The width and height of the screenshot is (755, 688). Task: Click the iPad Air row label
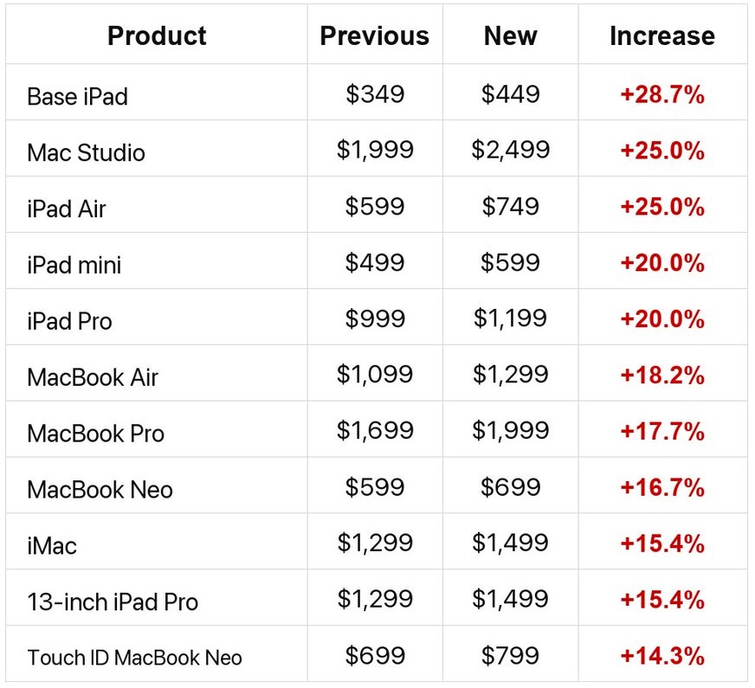67,209
